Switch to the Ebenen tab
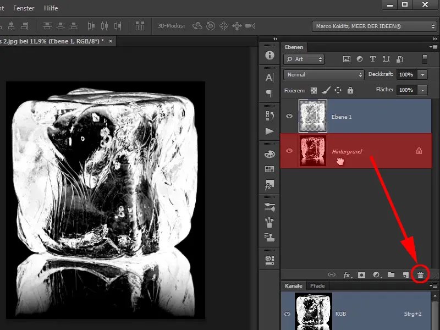Viewport: 440px width, 330px height. point(294,47)
